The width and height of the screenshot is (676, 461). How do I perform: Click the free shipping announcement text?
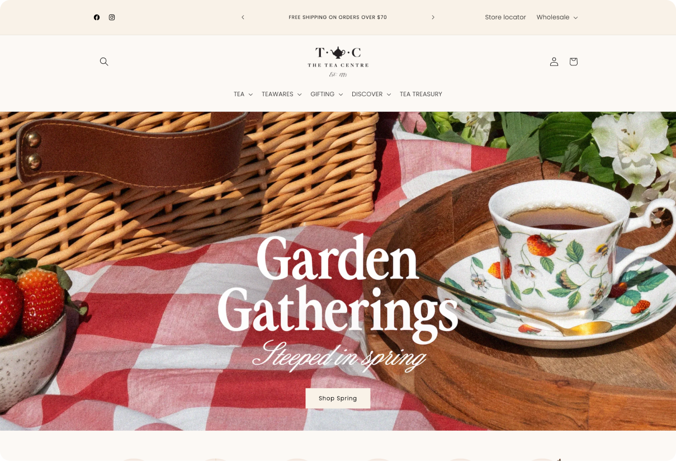pos(338,17)
